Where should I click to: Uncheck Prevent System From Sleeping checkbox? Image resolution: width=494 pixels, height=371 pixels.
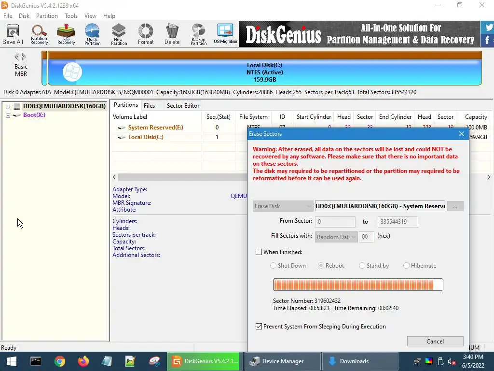pos(259,327)
